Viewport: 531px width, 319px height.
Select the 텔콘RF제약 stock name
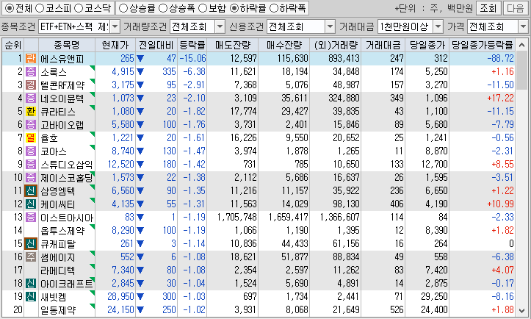62,85
